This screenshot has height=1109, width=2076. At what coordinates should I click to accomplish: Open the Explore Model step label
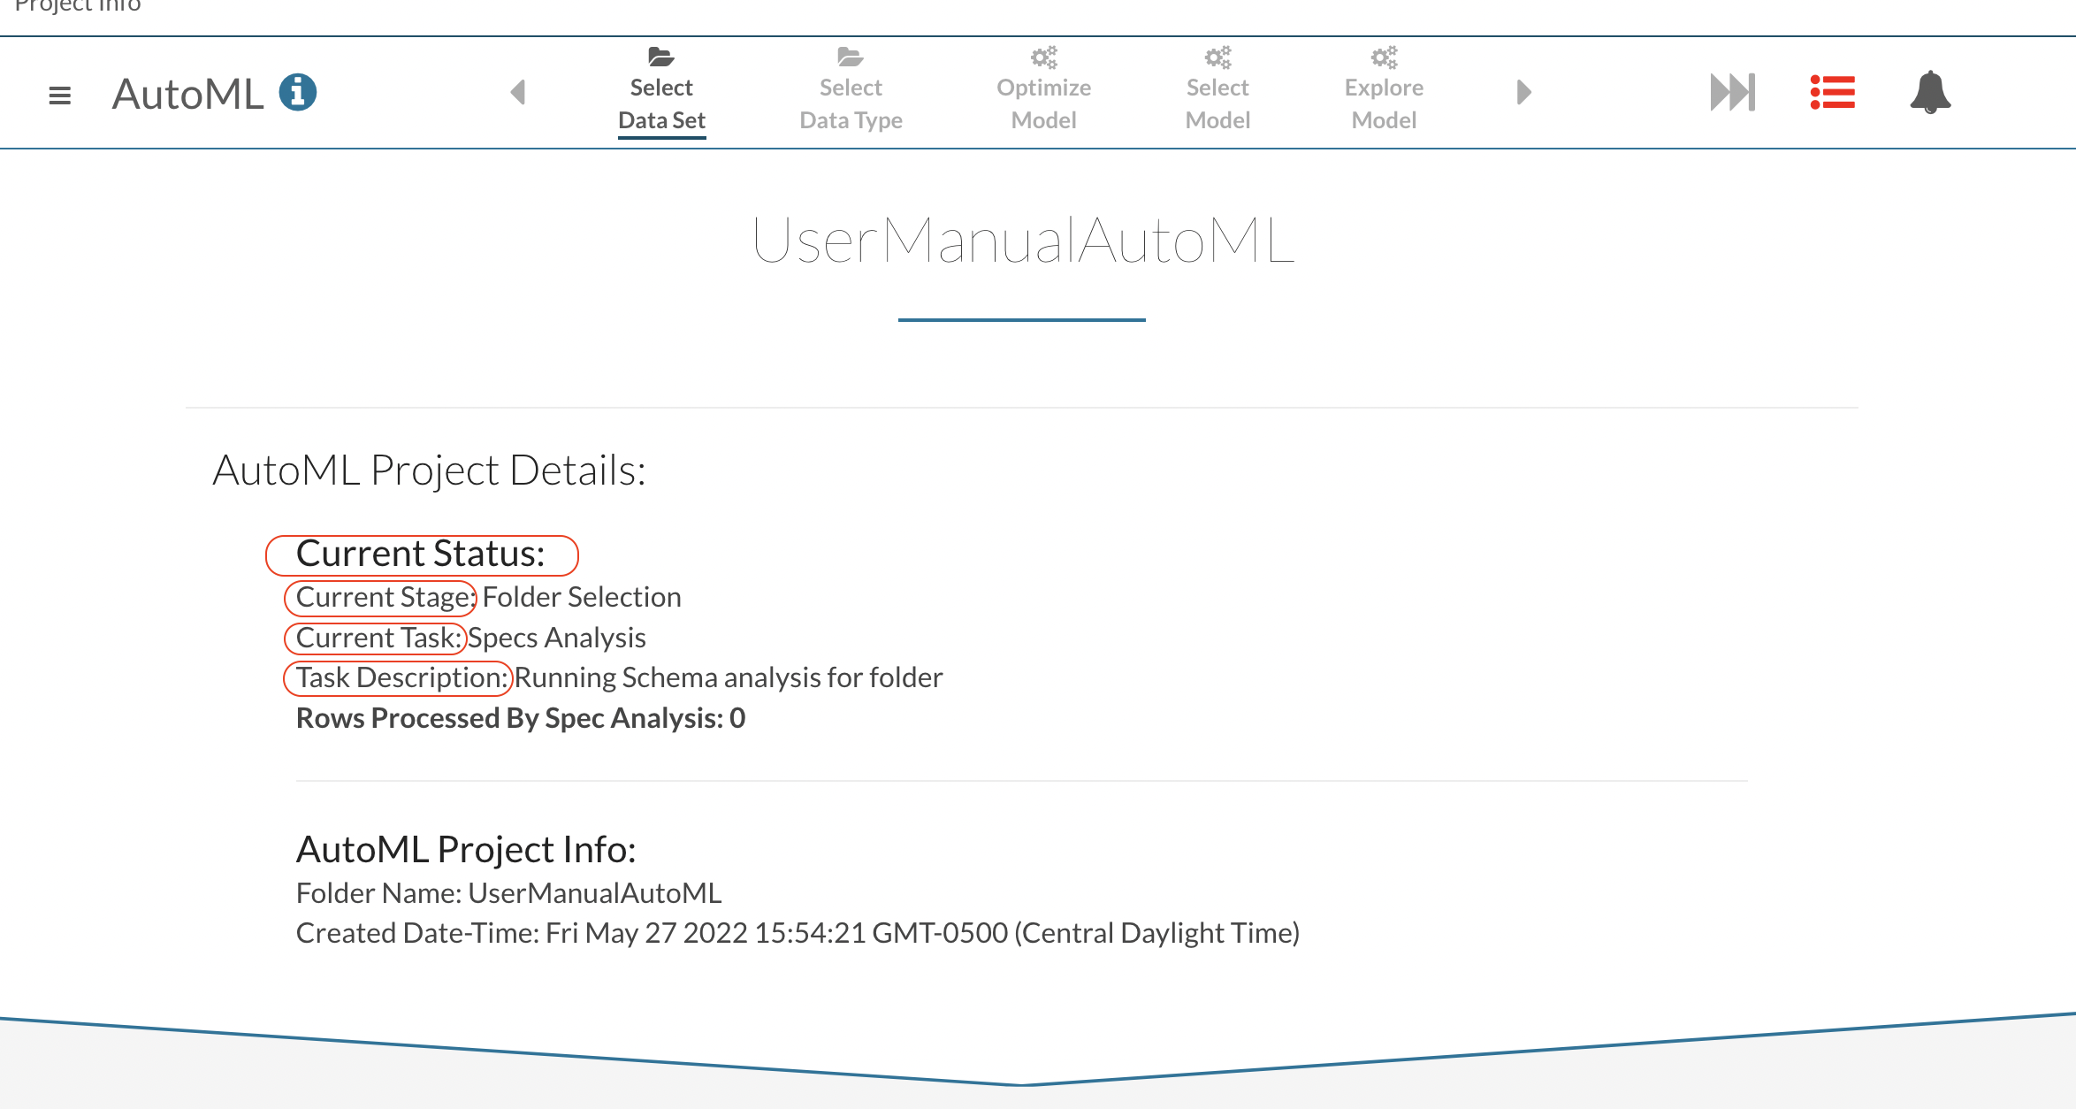click(x=1384, y=104)
